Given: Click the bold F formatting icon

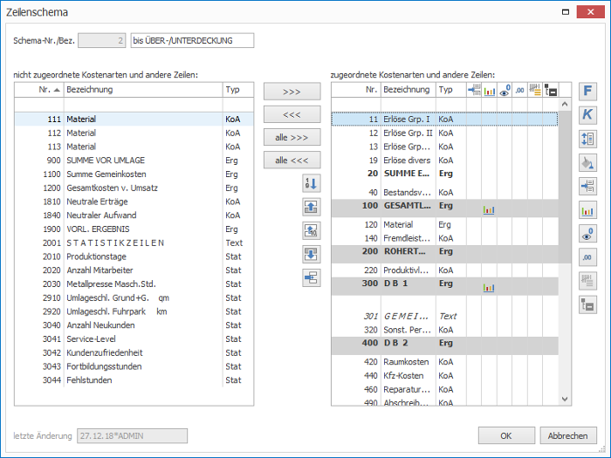Looking at the screenshot, I should [587, 91].
